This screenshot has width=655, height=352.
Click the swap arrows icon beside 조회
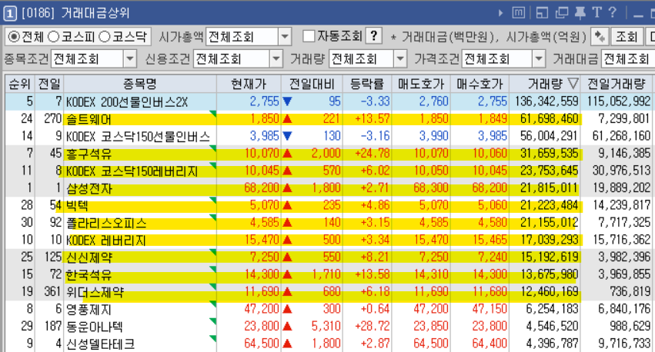[x=600, y=37]
